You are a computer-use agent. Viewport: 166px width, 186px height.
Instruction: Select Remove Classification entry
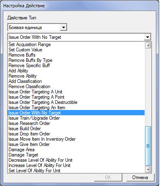click(x=29, y=87)
